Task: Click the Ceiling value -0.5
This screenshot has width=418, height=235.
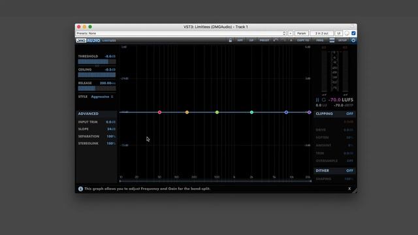Action: tap(110, 70)
